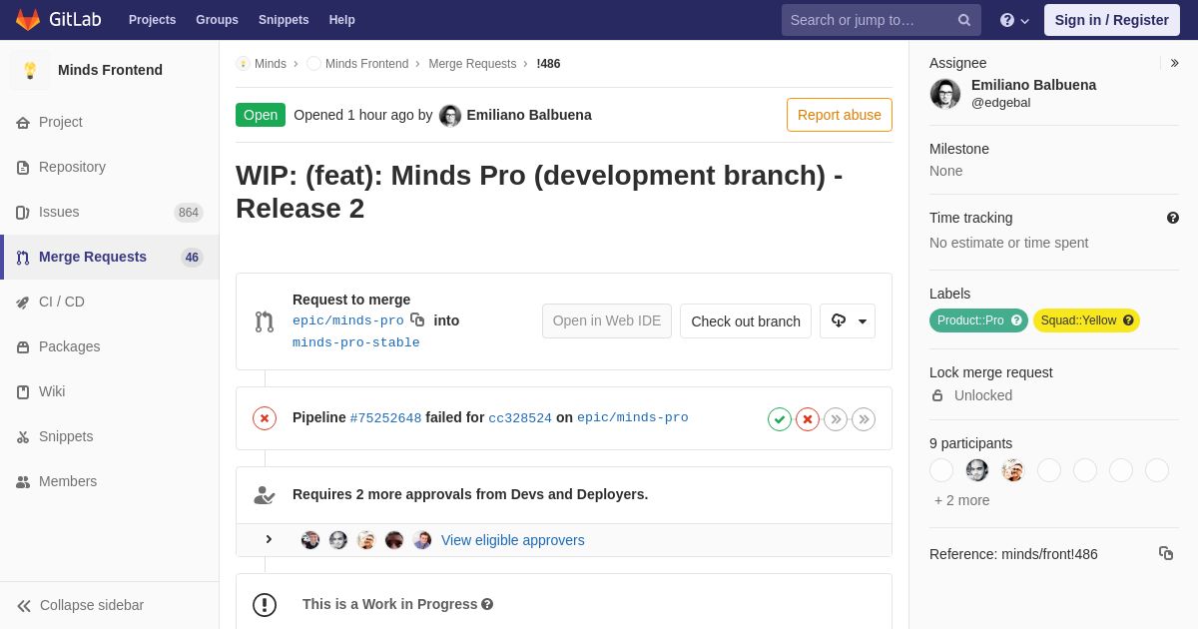The image size is (1198, 629).
Task: Open first skipped pipeline stage icon
Action: pos(836,419)
